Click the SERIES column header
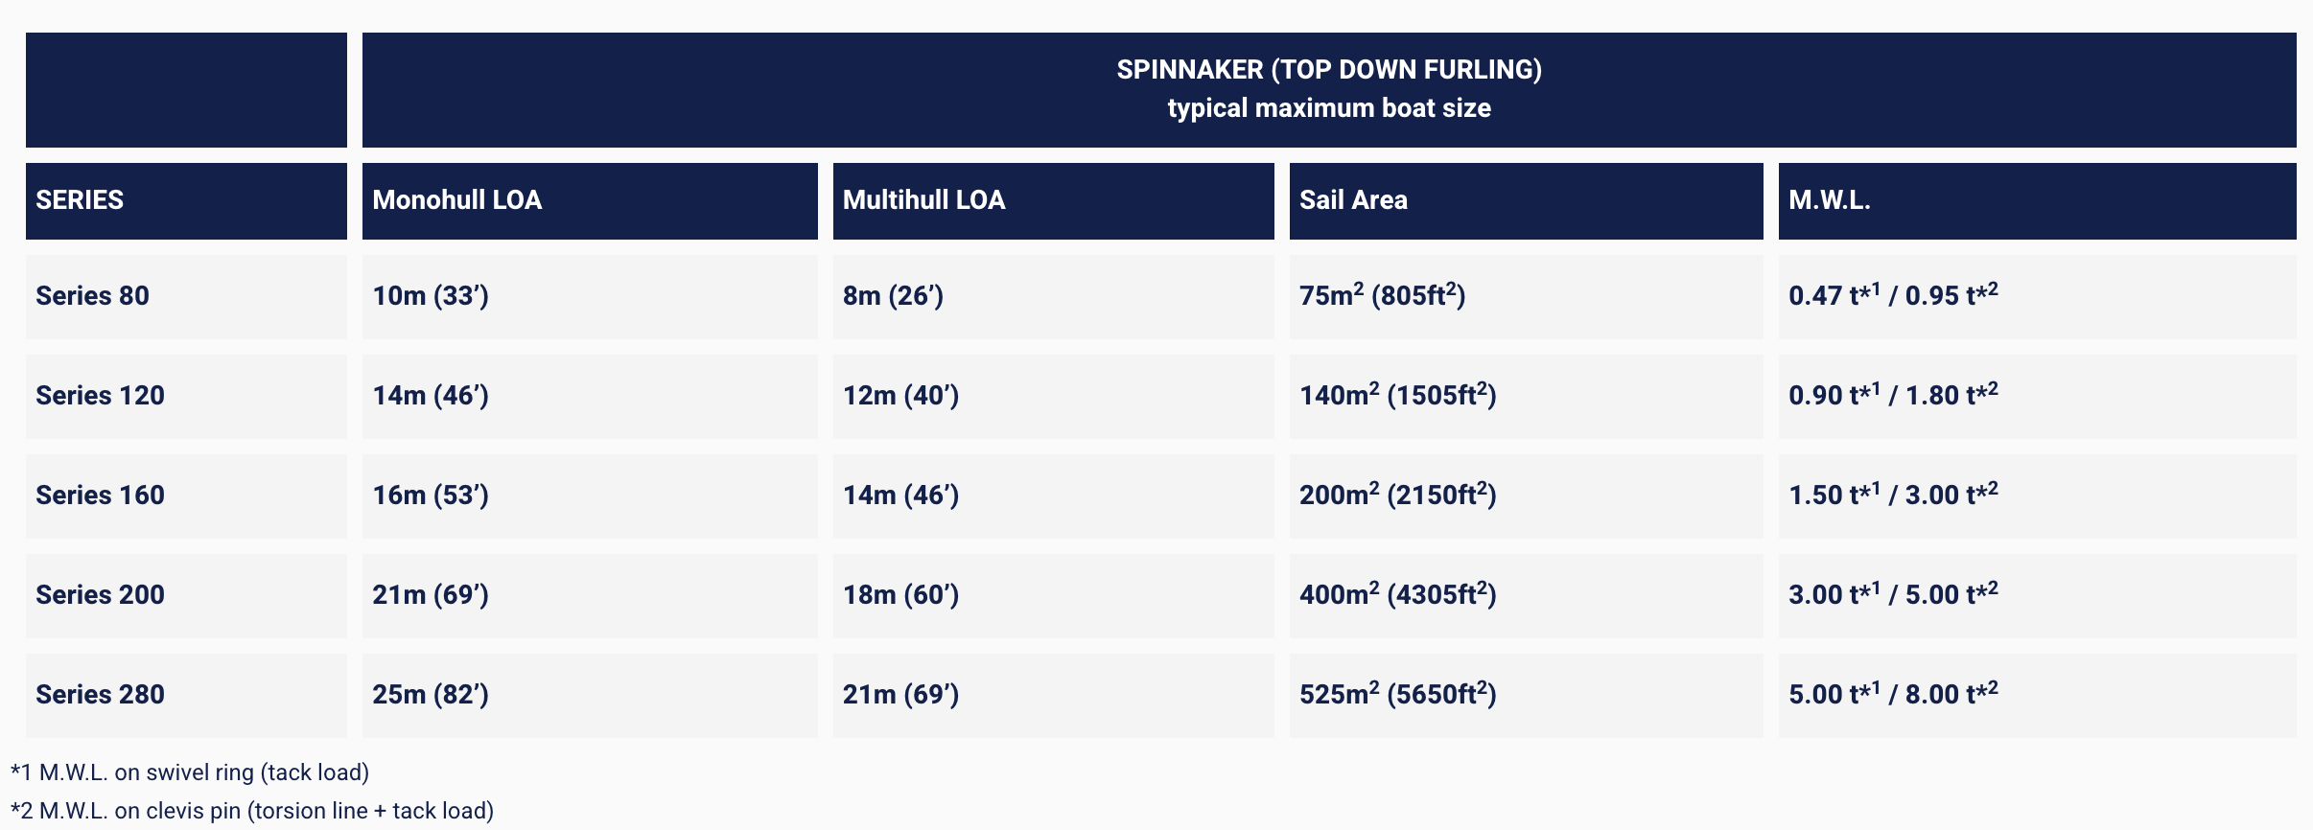2313x830 pixels. (80, 200)
